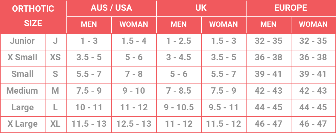Click the Junior row label
Image resolution: width=336 pixels, height=133 pixels.
(22, 41)
